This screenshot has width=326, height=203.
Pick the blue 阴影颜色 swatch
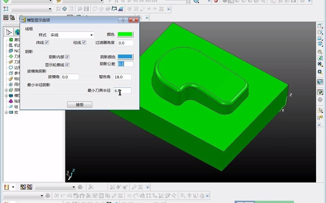tap(125, 57)
